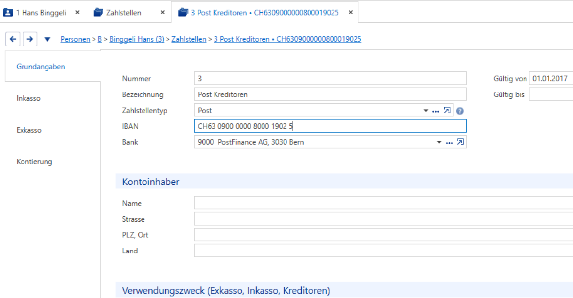The height and width of the screenshot is (298, 573).
Task: Click the Gültig bis date field
Action: tap(551, 94)
